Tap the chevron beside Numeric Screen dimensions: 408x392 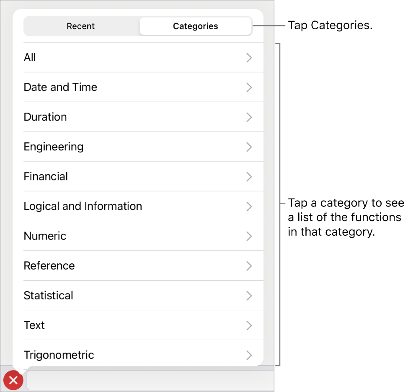[249, 236]
